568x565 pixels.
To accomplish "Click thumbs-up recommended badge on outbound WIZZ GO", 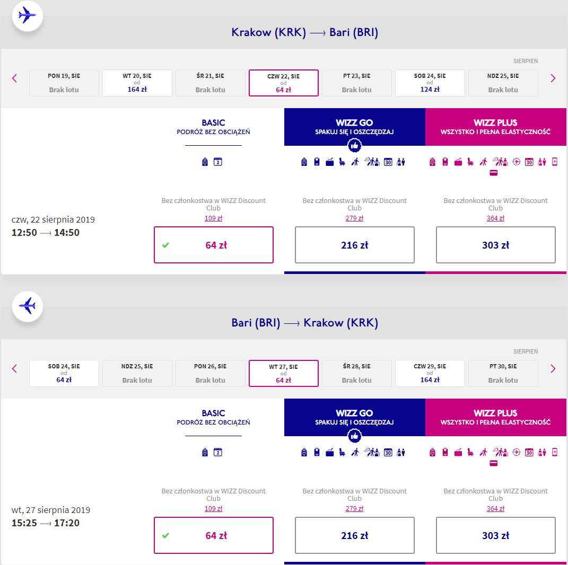I will 354,146.
